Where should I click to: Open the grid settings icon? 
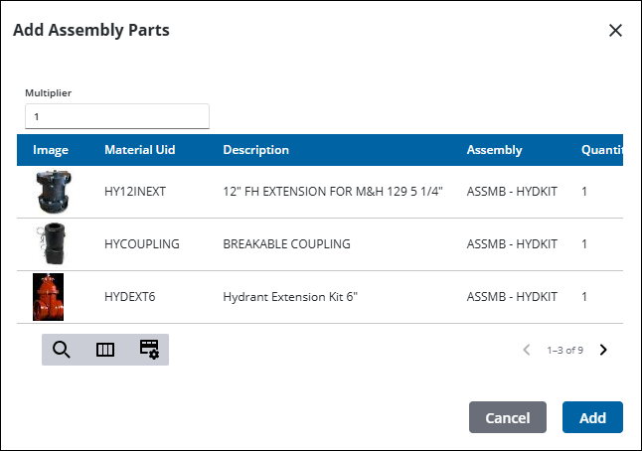pos(149,350)
